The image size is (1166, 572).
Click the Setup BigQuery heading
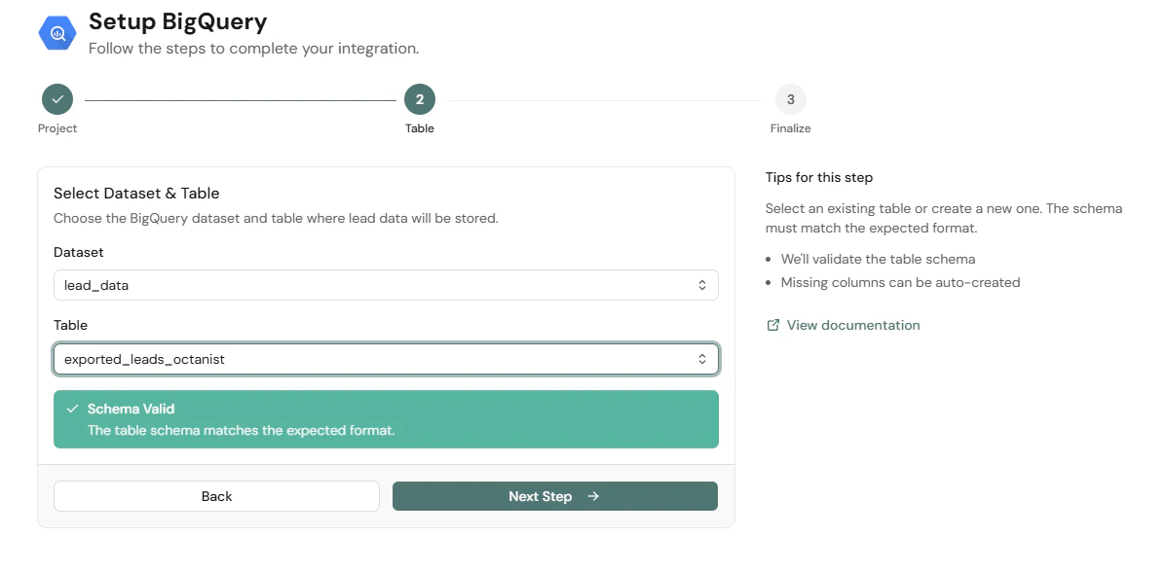tap(177, 21)
